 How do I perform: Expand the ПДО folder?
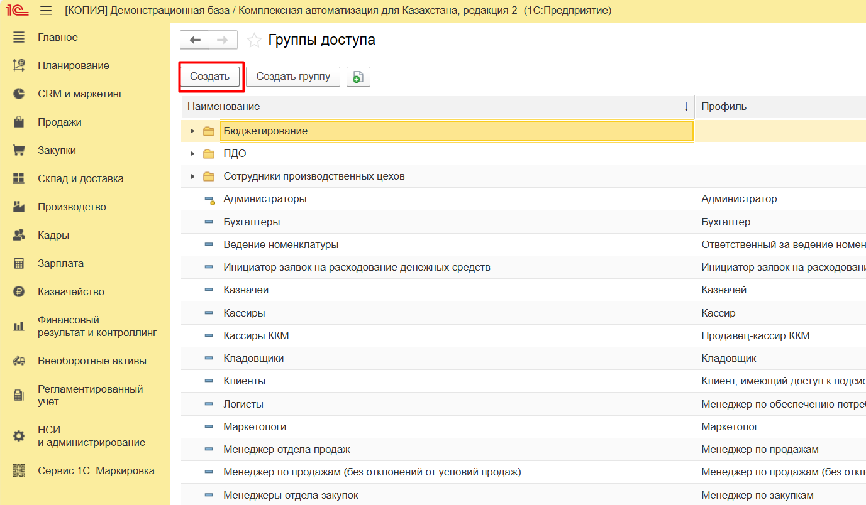click(193, 154)
